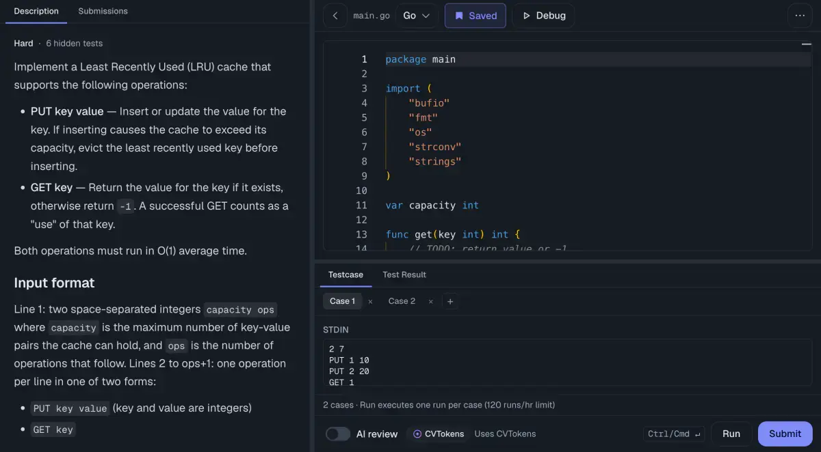Click the 'func get(key int) int {' line

pos(452,234)
